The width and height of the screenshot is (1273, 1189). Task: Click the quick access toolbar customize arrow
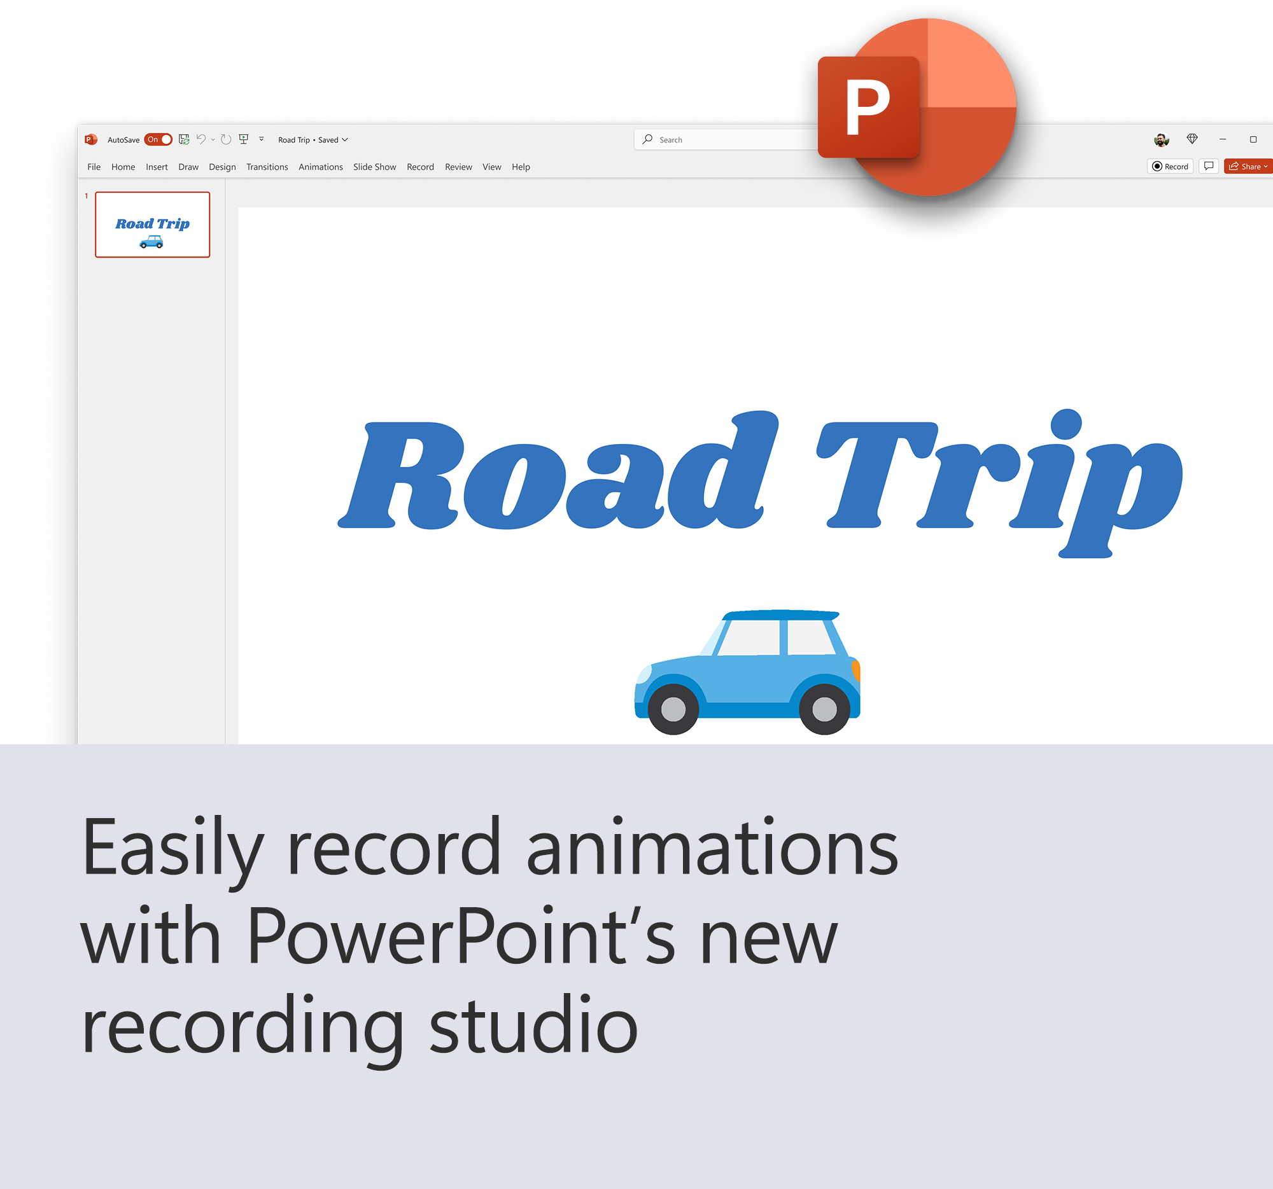click(x=259, y=139)
